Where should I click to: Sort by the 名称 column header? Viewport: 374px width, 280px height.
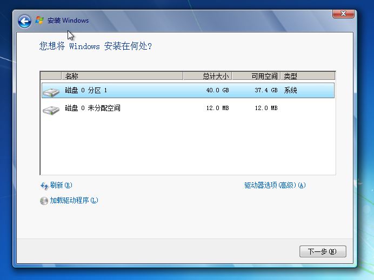pos(122,76)
